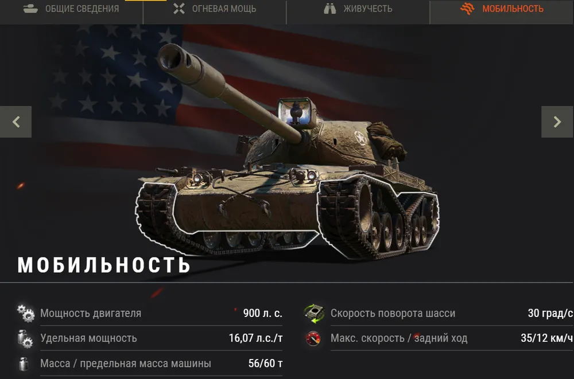
Task: Click the 56/60 т mass value
Action: click(265, 364)
